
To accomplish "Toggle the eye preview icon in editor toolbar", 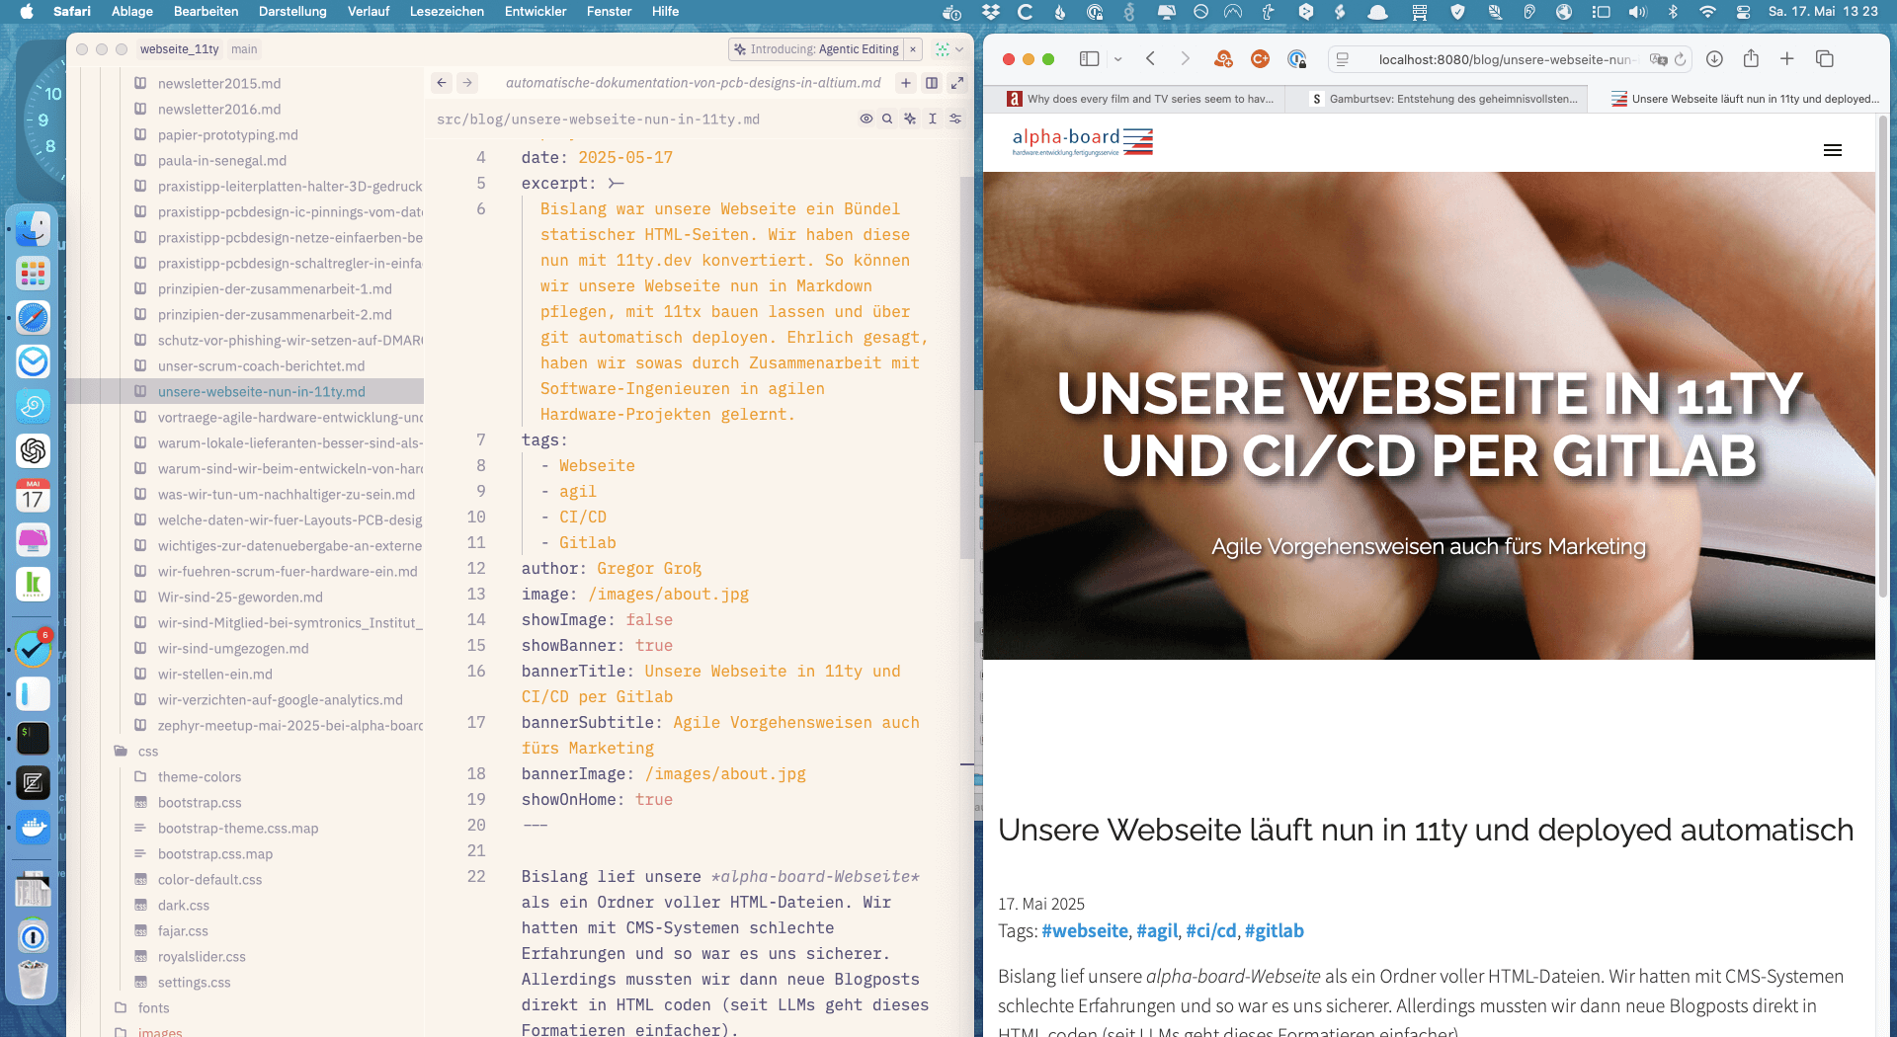I will [866, 119].
